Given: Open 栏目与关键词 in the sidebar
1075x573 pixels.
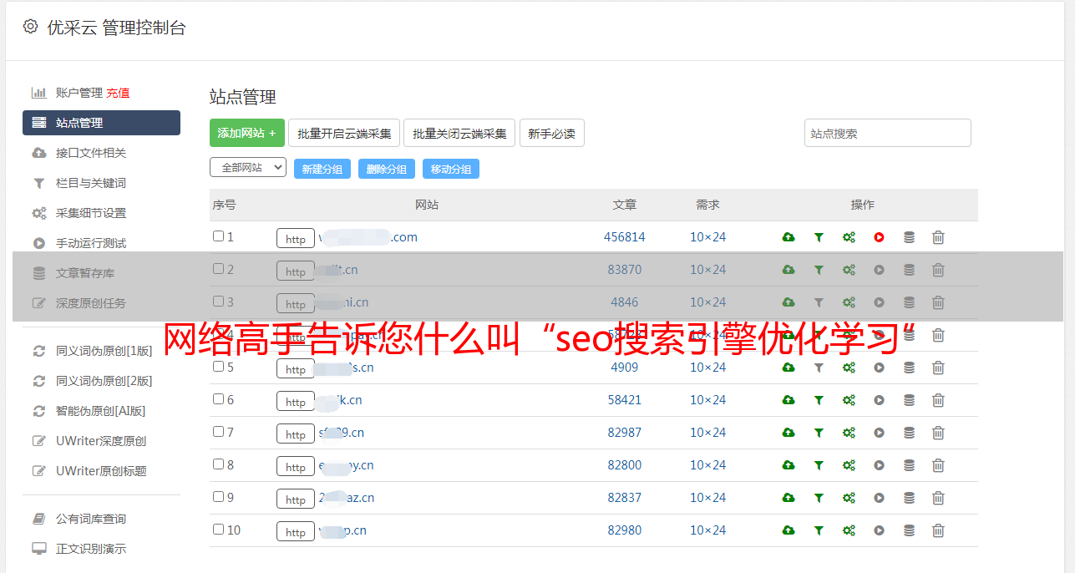Looking at the screenshot, I should pos(91,183).
